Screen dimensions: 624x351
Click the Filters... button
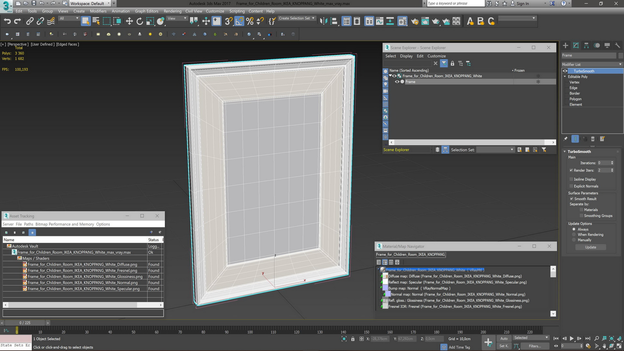(535, 346)
